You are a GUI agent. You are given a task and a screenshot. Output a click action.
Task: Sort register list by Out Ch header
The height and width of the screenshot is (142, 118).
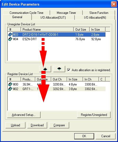[x=59, y=79]
